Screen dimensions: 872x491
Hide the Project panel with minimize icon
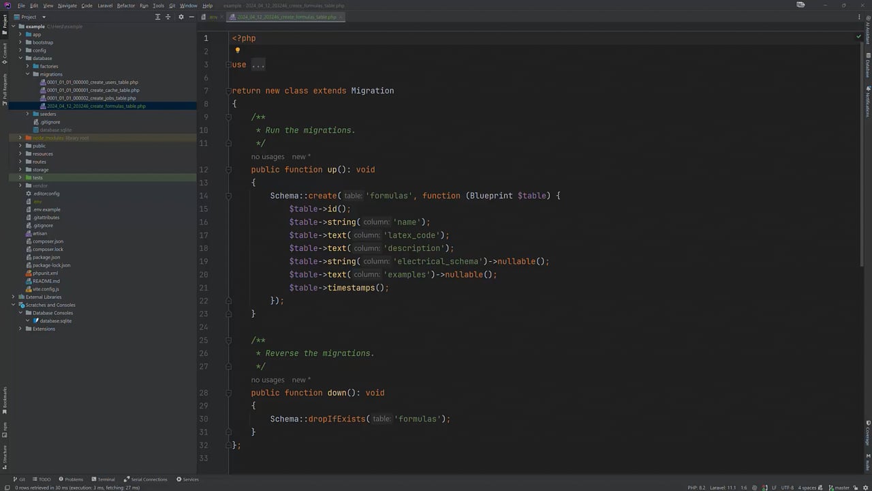(190, 17)
